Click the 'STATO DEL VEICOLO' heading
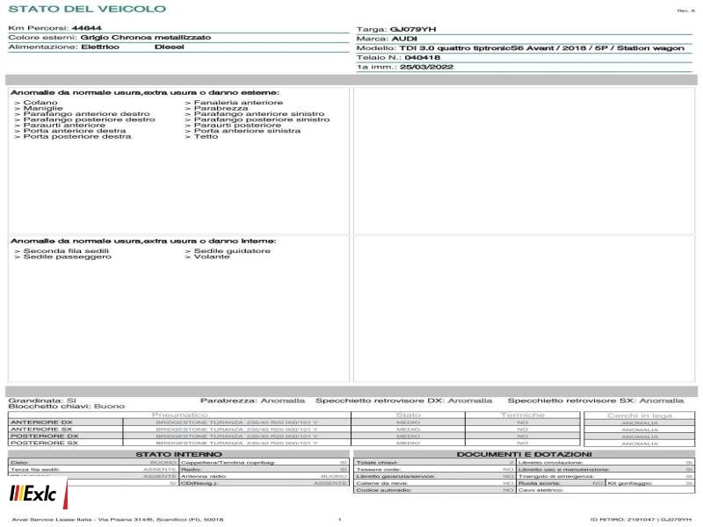The height and width of the screenshot is (527, 703). pos(87,9)
